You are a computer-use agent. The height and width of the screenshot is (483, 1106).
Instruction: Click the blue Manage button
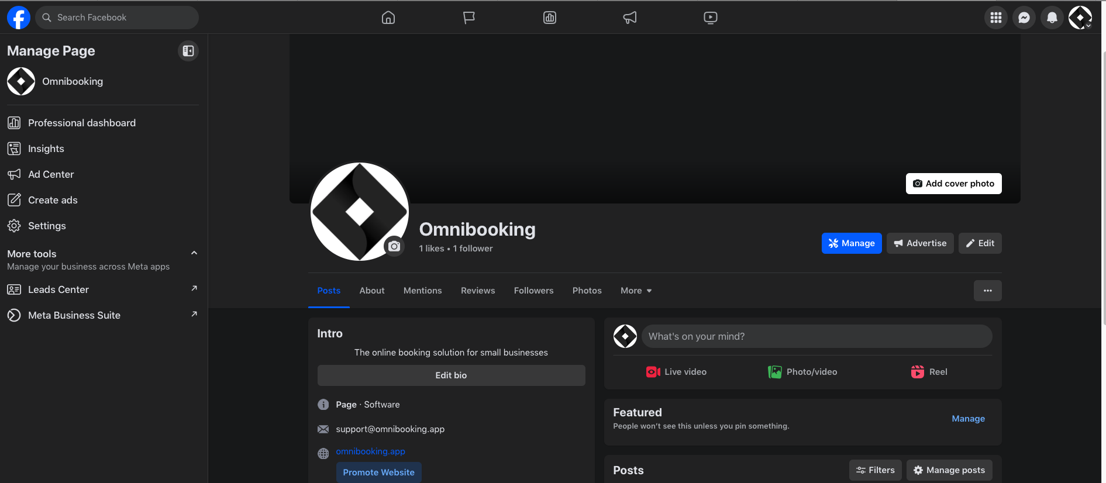(852, 243)
